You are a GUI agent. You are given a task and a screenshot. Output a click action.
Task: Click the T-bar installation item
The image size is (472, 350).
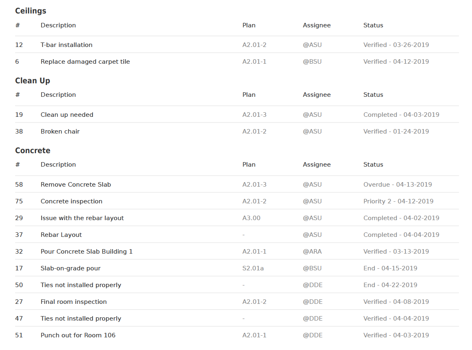click(66, 45)
